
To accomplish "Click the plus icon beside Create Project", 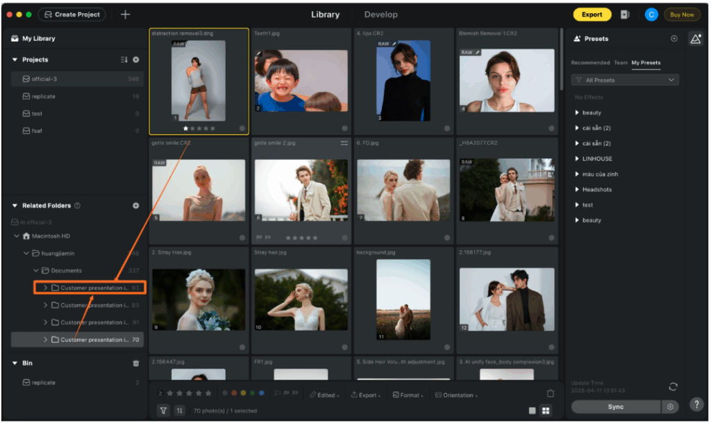I will pos(125,15).
